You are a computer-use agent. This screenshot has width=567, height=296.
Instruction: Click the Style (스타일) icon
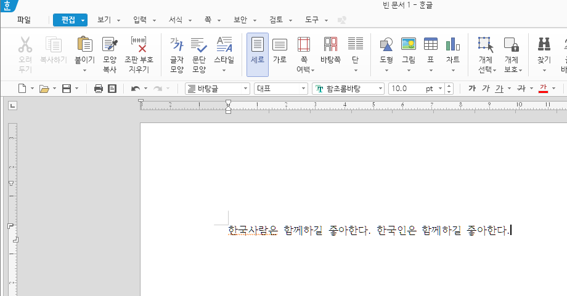coord(224,44)
